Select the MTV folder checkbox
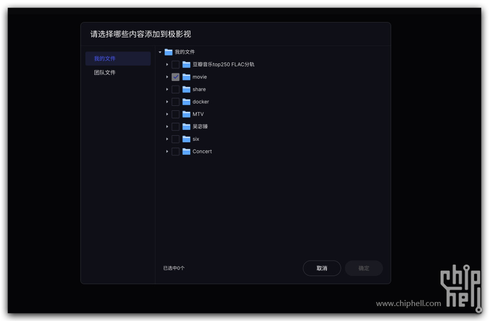489x321 pixels. tap(176, 114)
